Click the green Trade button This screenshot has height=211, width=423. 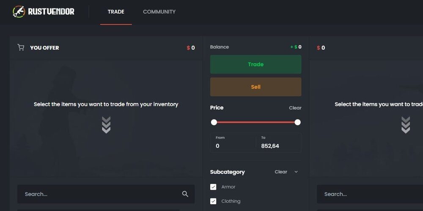click(256, 64)
